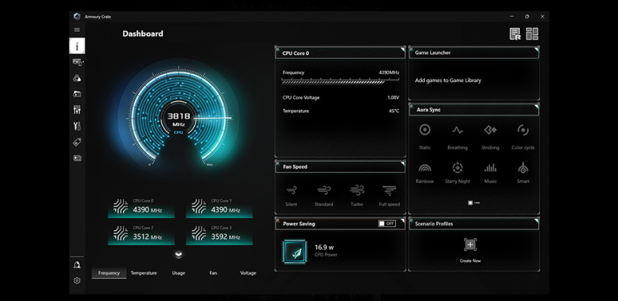The width and height of the screenshot is (618, 301).
Task: Switch to the Voltage tab
Action: [x=248, y=273]
